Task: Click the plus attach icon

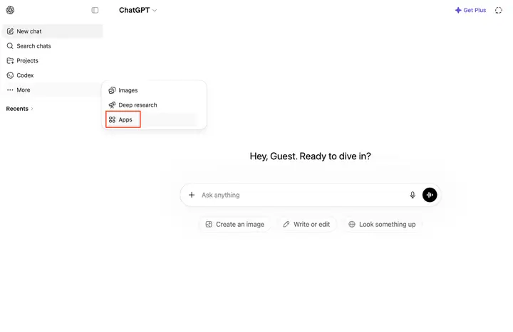Action: [x=192, y=195]
